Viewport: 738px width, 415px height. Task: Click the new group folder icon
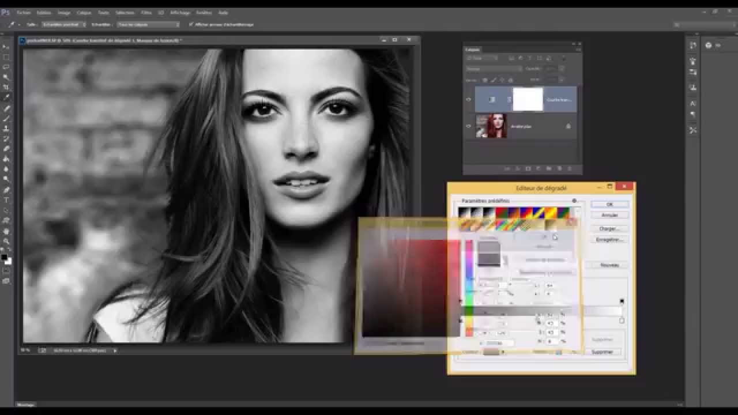pyautogui.click(x=548, y=169)
